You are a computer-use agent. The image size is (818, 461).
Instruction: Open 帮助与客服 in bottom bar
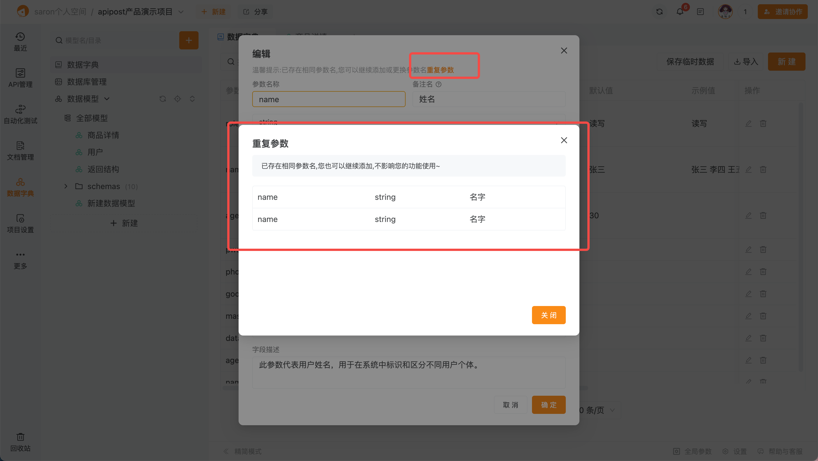(780, 451)
